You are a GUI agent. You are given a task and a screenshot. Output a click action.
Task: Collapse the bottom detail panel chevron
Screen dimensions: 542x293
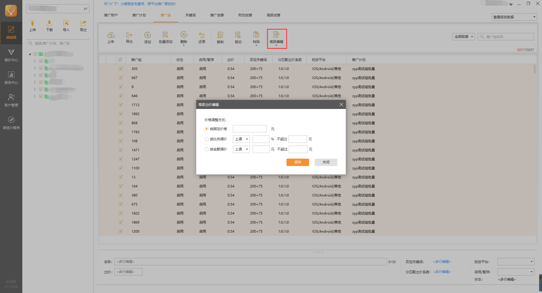pos(318,251)
